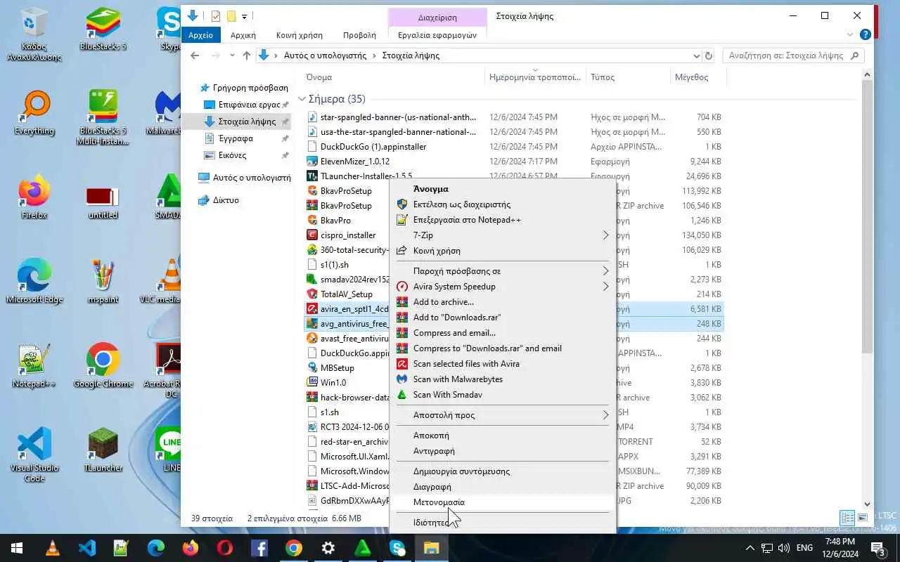Click Facebook icon in taskbar
The image size is (900, 562).
point(259,548)
